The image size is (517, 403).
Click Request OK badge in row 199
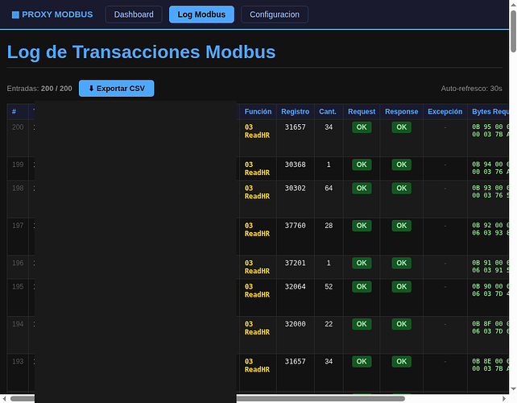362,164
